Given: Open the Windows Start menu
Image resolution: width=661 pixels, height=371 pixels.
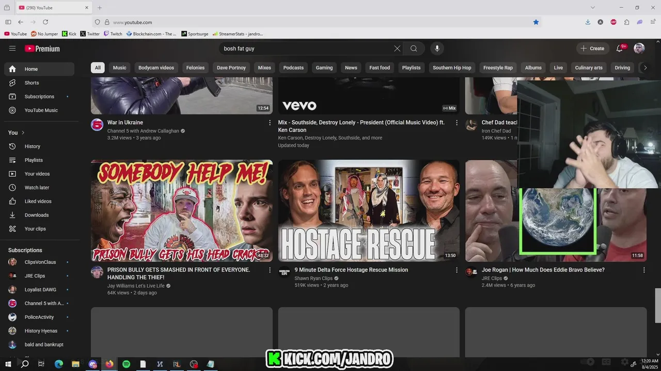Looking at the screenshot, I should tap(8, 364).
